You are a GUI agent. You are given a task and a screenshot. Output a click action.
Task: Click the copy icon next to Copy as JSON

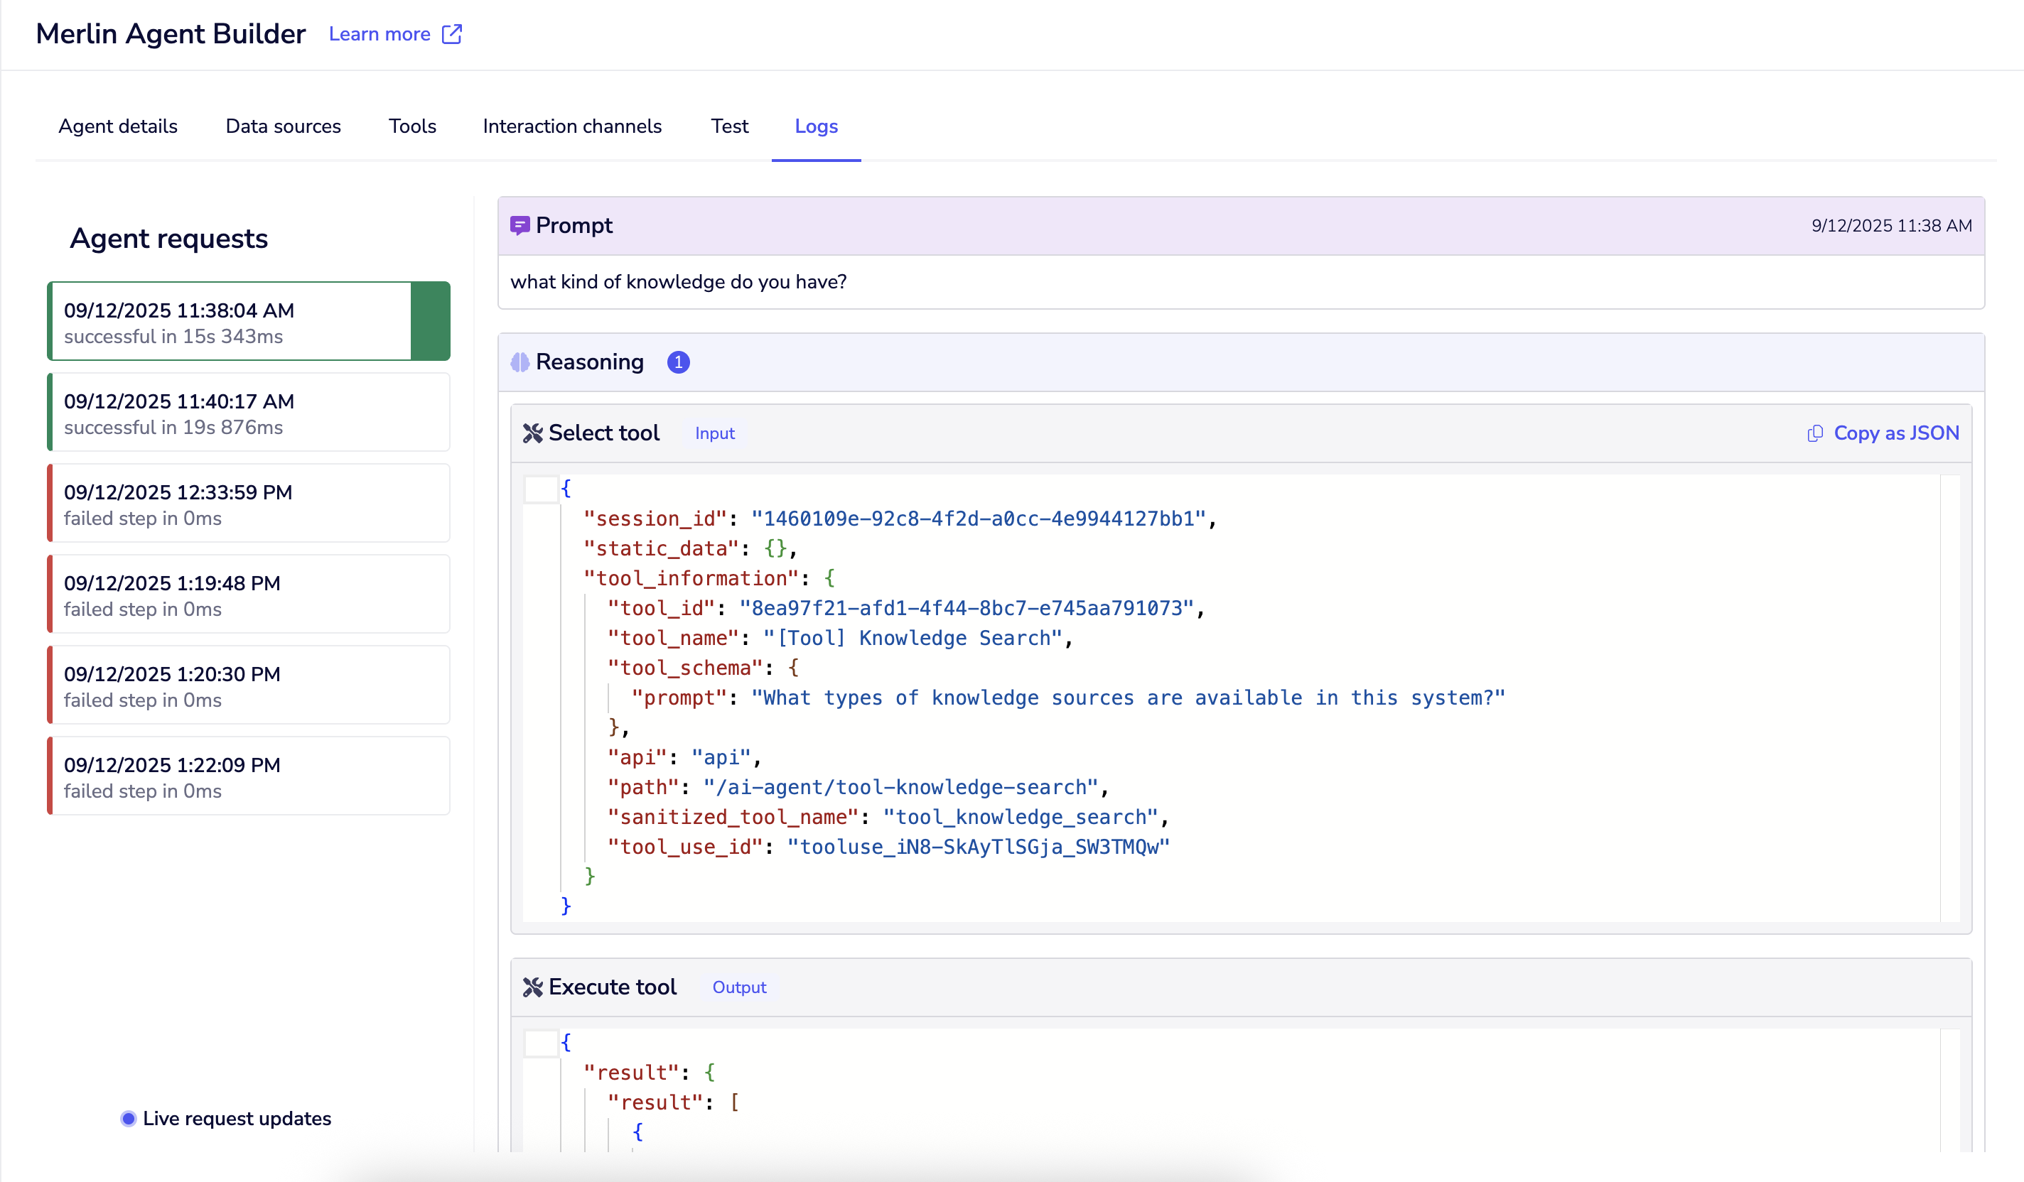[1814, 433]
